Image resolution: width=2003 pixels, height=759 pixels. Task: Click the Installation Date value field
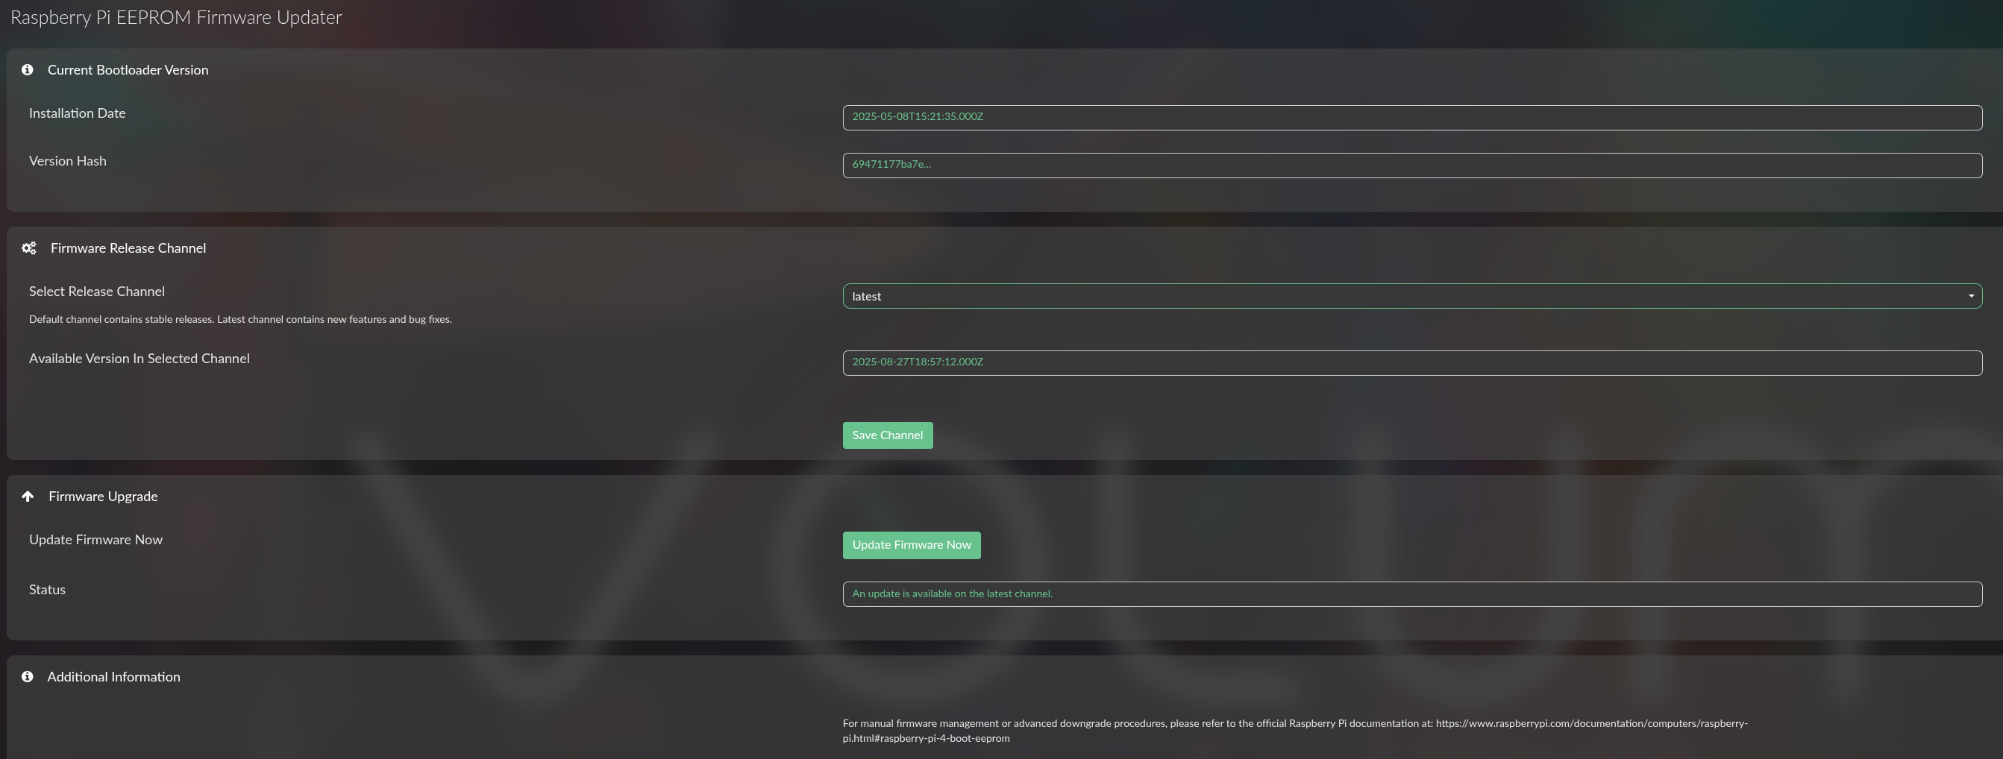point(1411,117)
